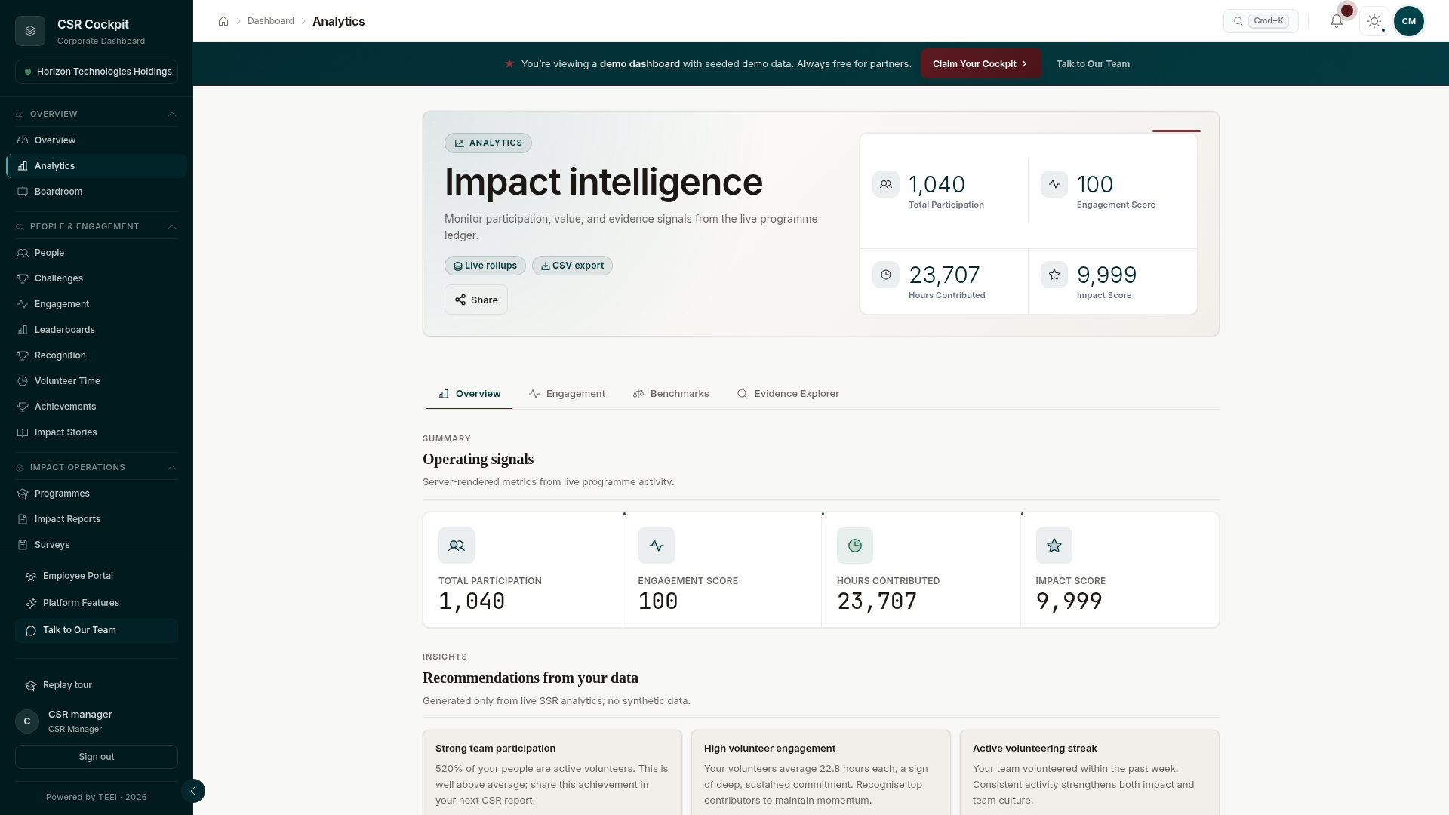This screenshot has height=815, width=1449.
Task: Click the 23,707 hours value in summary
Action: pyautogui.click(x=877, y=601)
